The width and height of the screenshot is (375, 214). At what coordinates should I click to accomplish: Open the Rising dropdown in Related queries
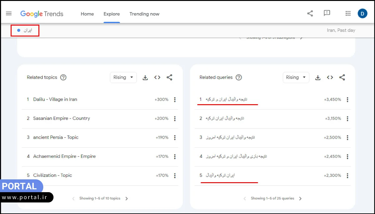pos(296,77)
